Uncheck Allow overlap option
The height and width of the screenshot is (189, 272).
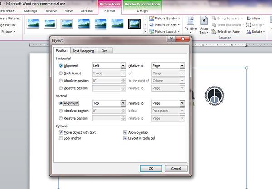coord(126,132)
